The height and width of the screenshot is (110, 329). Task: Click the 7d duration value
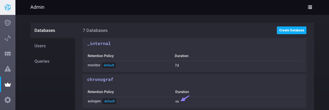pyautogui.click(x=177, y=65)
